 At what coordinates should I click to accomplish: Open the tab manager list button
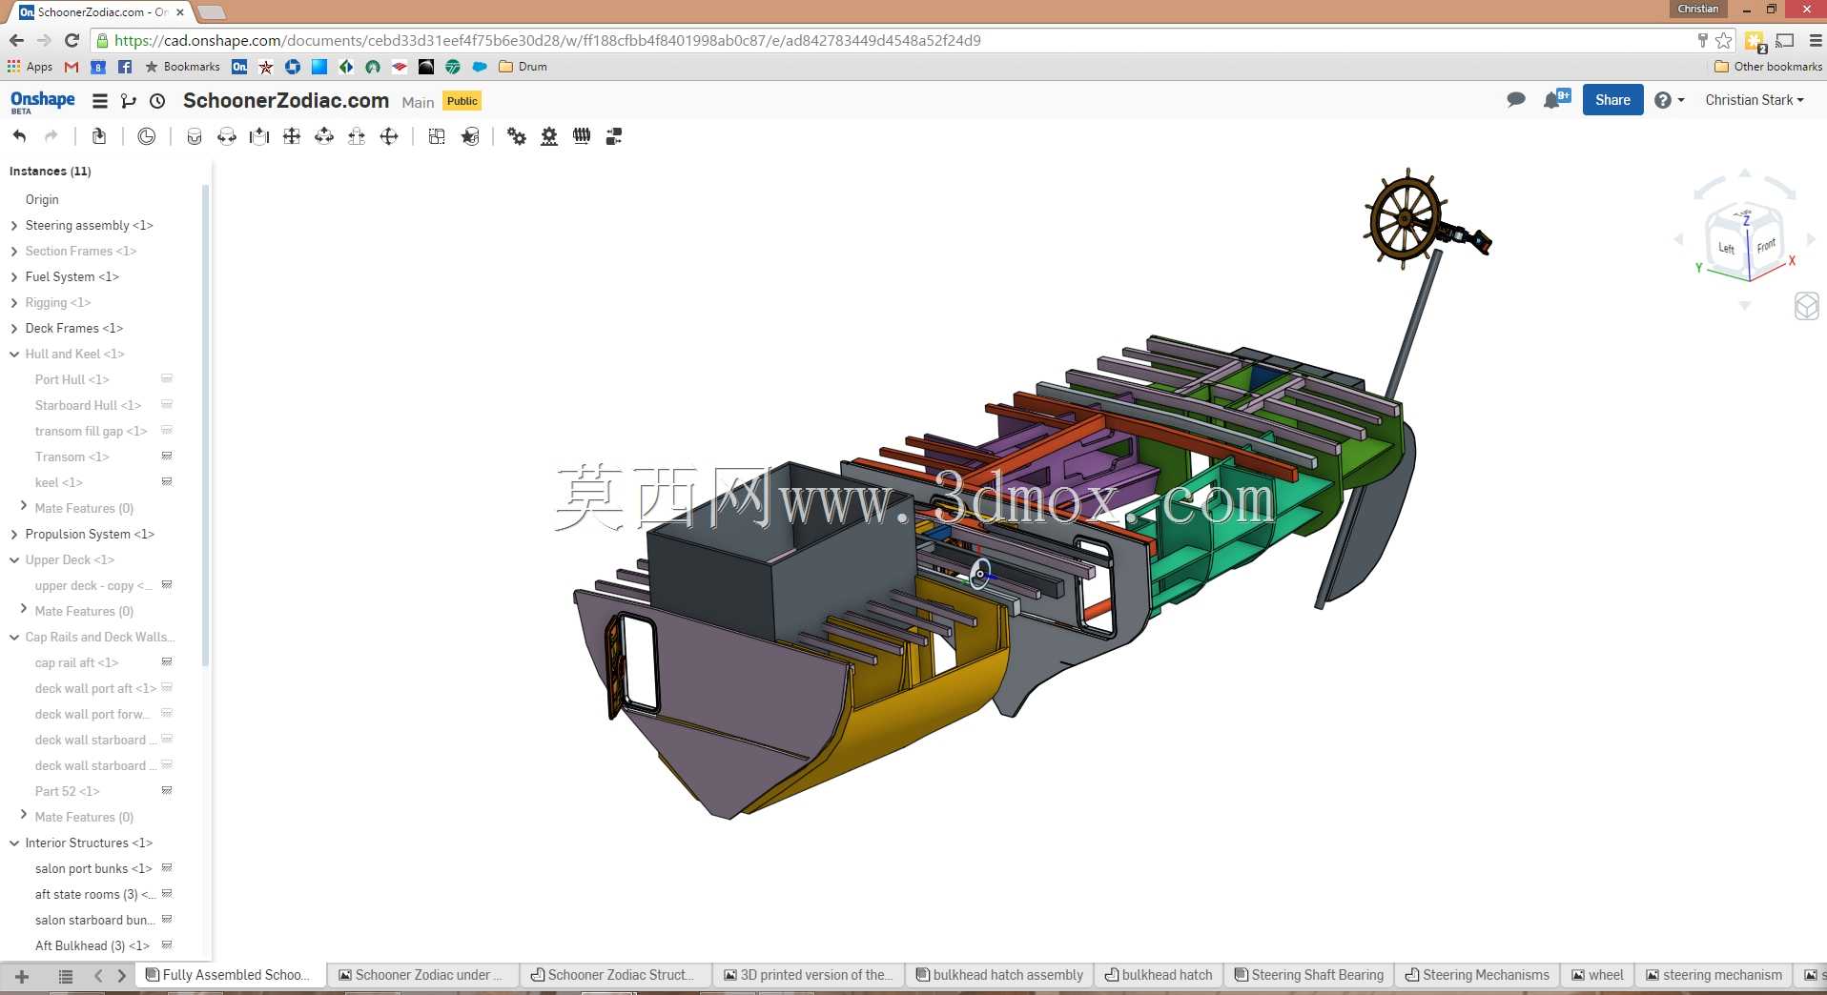click(66, 976)
